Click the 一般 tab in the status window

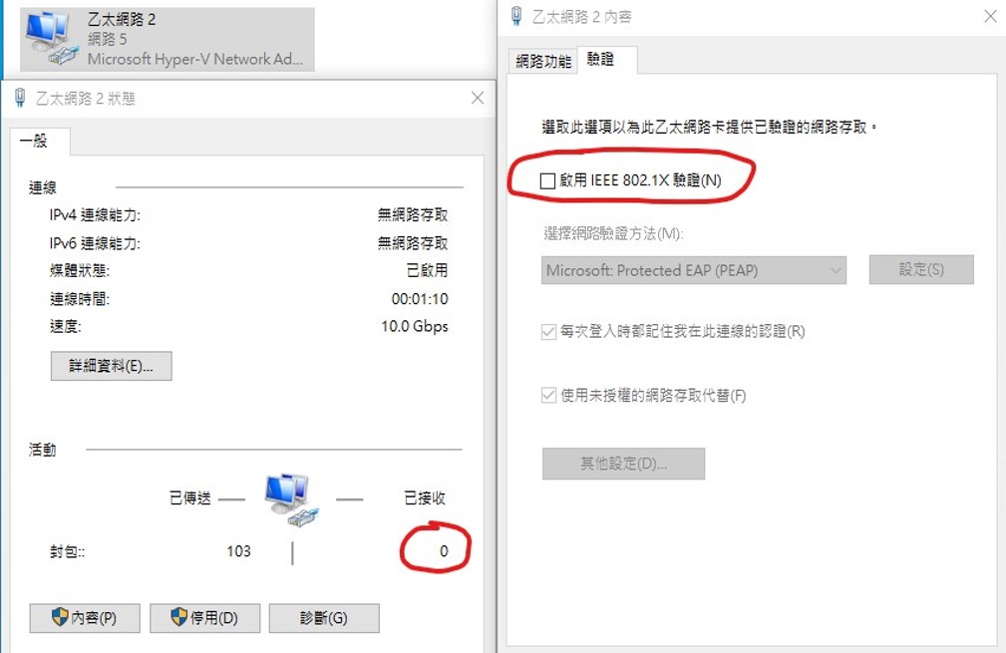pos(34,142)
